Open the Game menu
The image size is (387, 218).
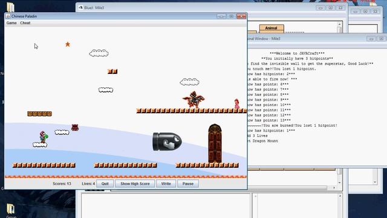(x=11, y=23)
